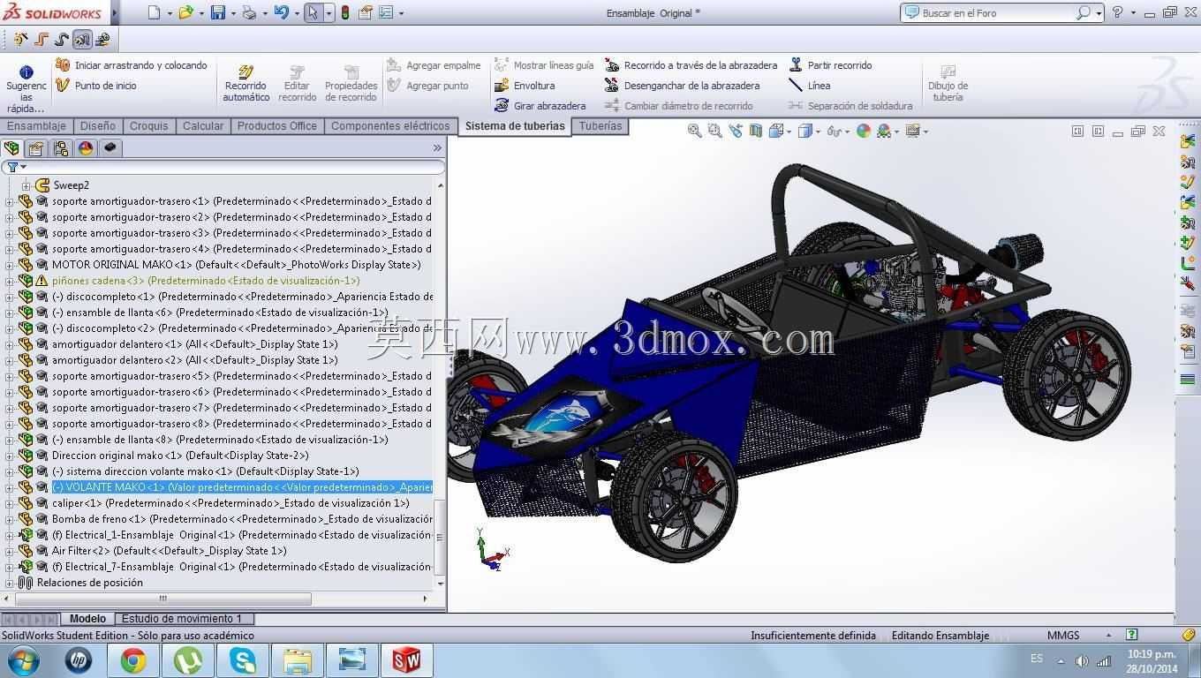Click the MMGS unit system status
This screenshot has height=678, width=1201.
(x=1063, y=636)
